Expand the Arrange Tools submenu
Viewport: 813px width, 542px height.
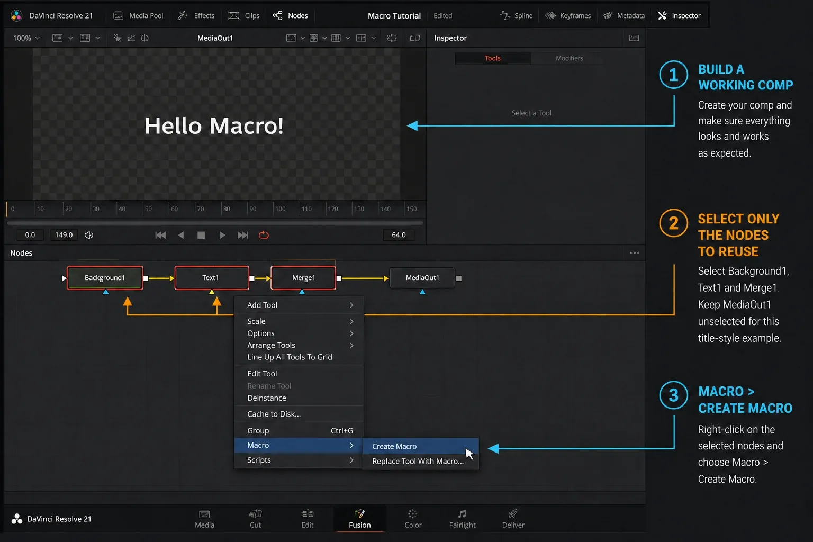pos(299,345)
